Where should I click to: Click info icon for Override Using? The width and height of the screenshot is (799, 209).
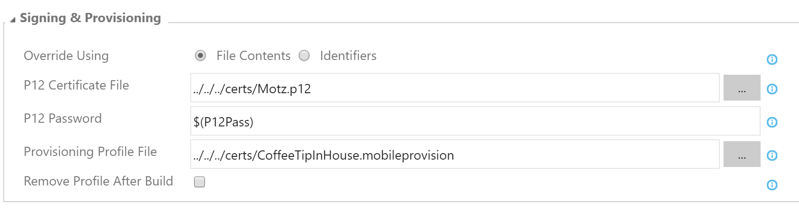(x=772, y=60)
